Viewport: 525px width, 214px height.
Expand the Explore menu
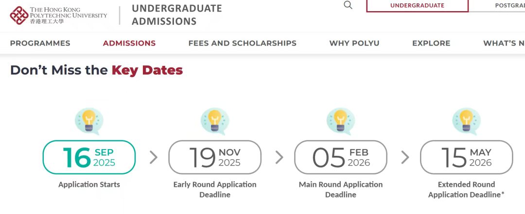tap(431, 43)
